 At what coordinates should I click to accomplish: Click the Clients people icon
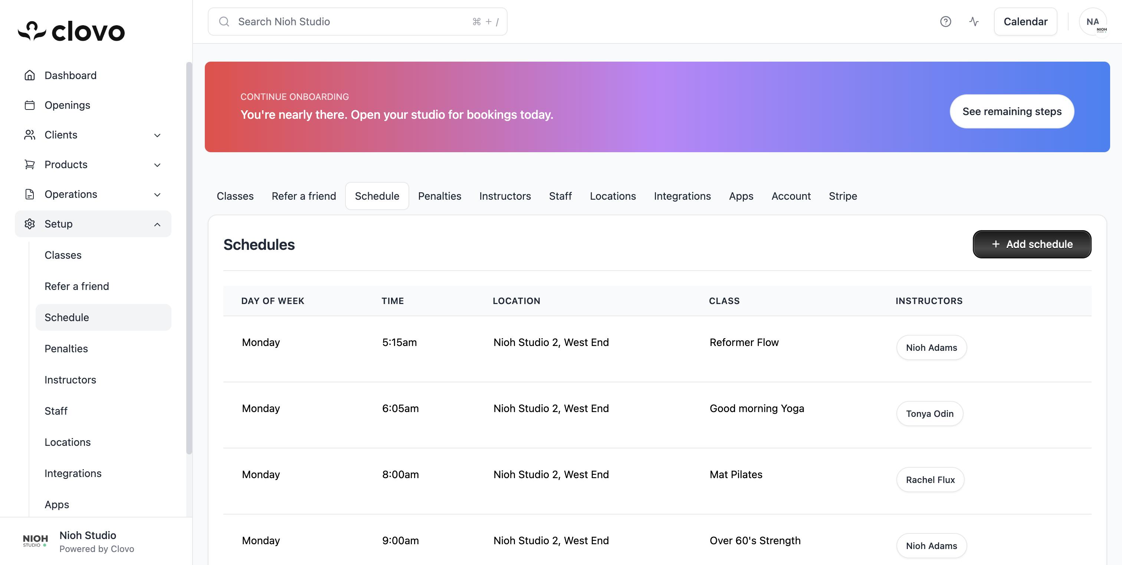(30, 135)
